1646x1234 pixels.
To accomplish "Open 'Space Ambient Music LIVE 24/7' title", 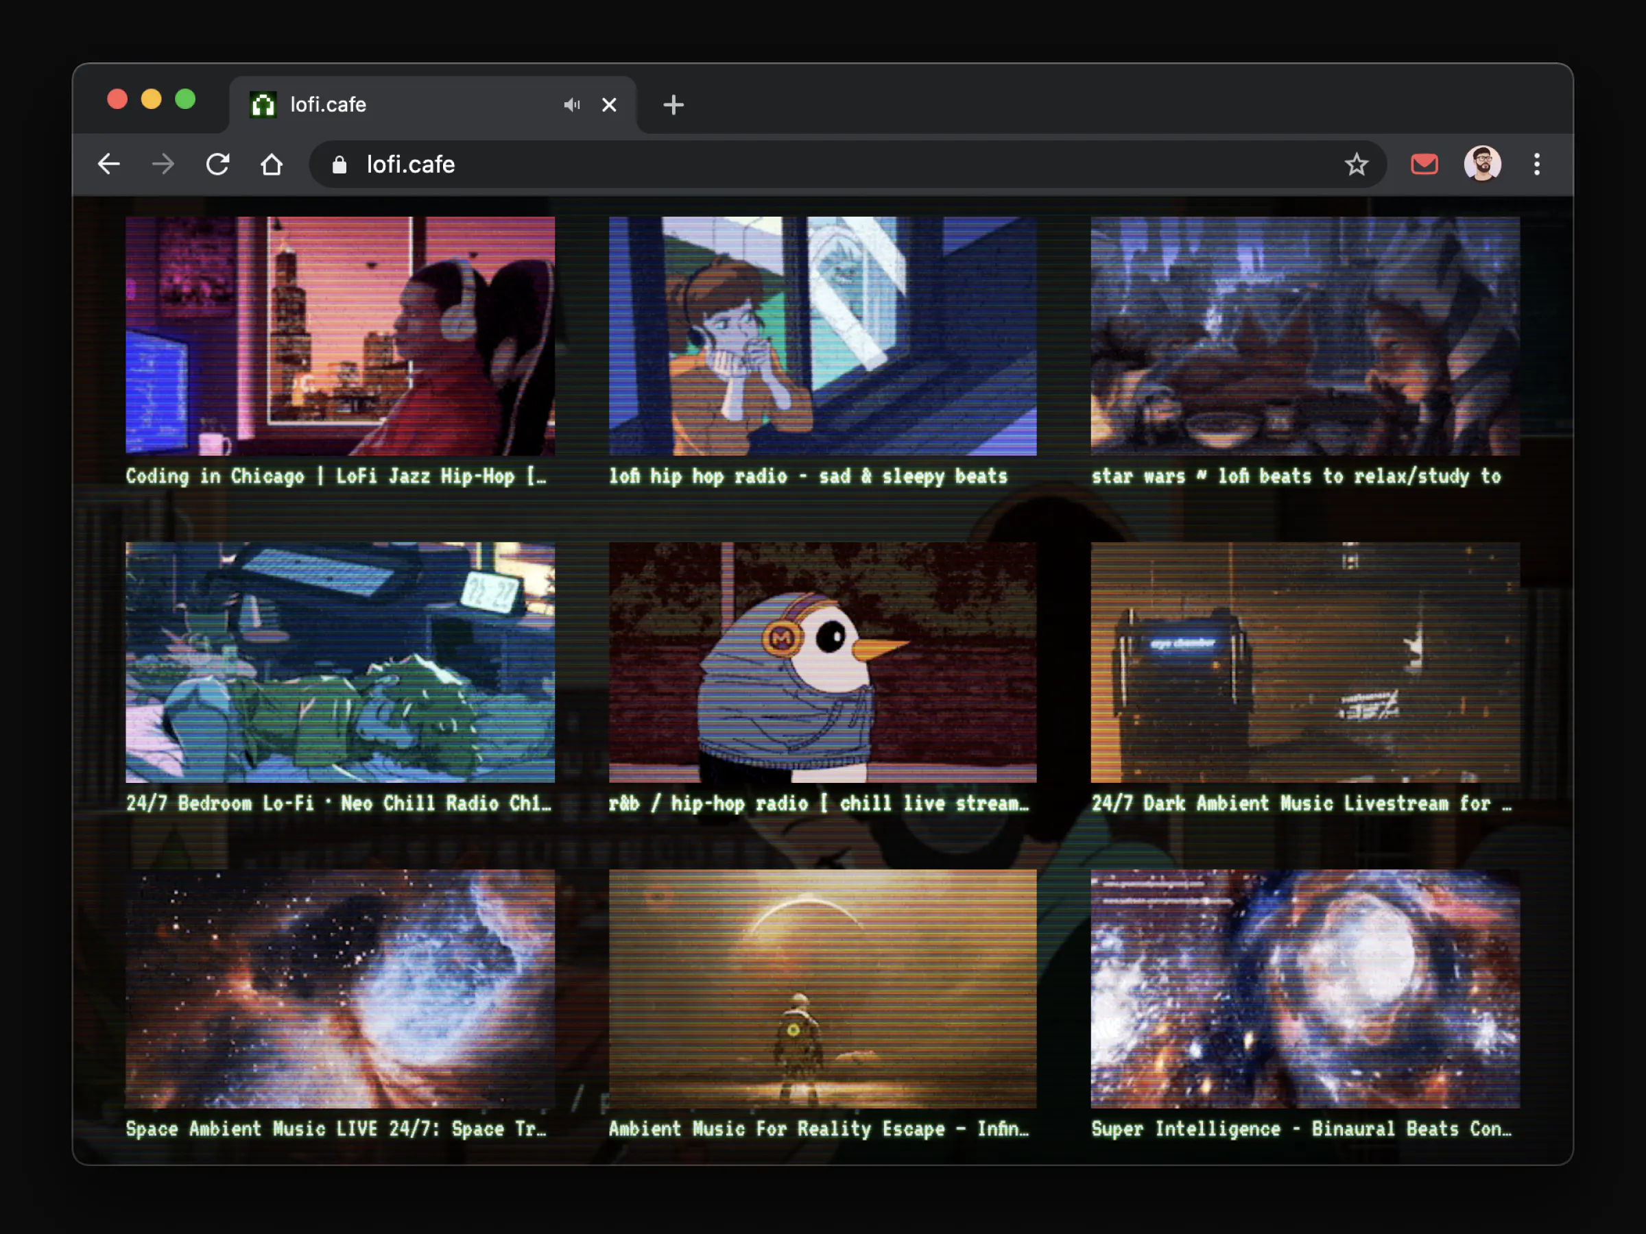I will 336,1129.
